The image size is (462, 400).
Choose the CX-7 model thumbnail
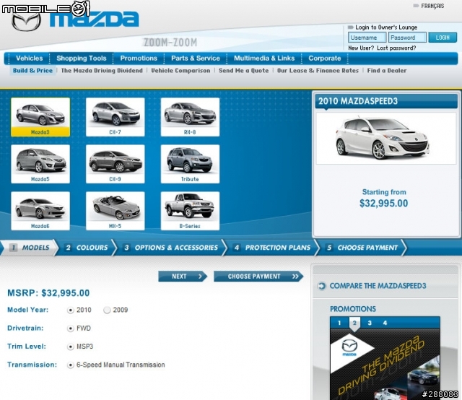[x=115, y=117]
